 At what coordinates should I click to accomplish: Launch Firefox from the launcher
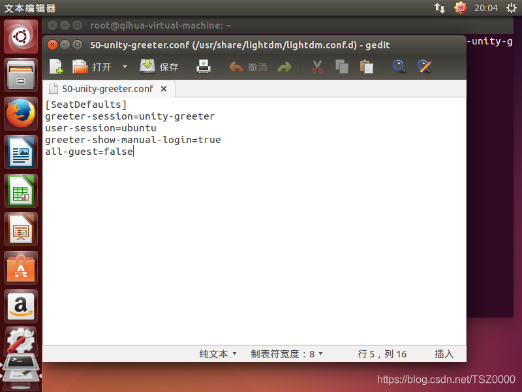coord(21,114)
